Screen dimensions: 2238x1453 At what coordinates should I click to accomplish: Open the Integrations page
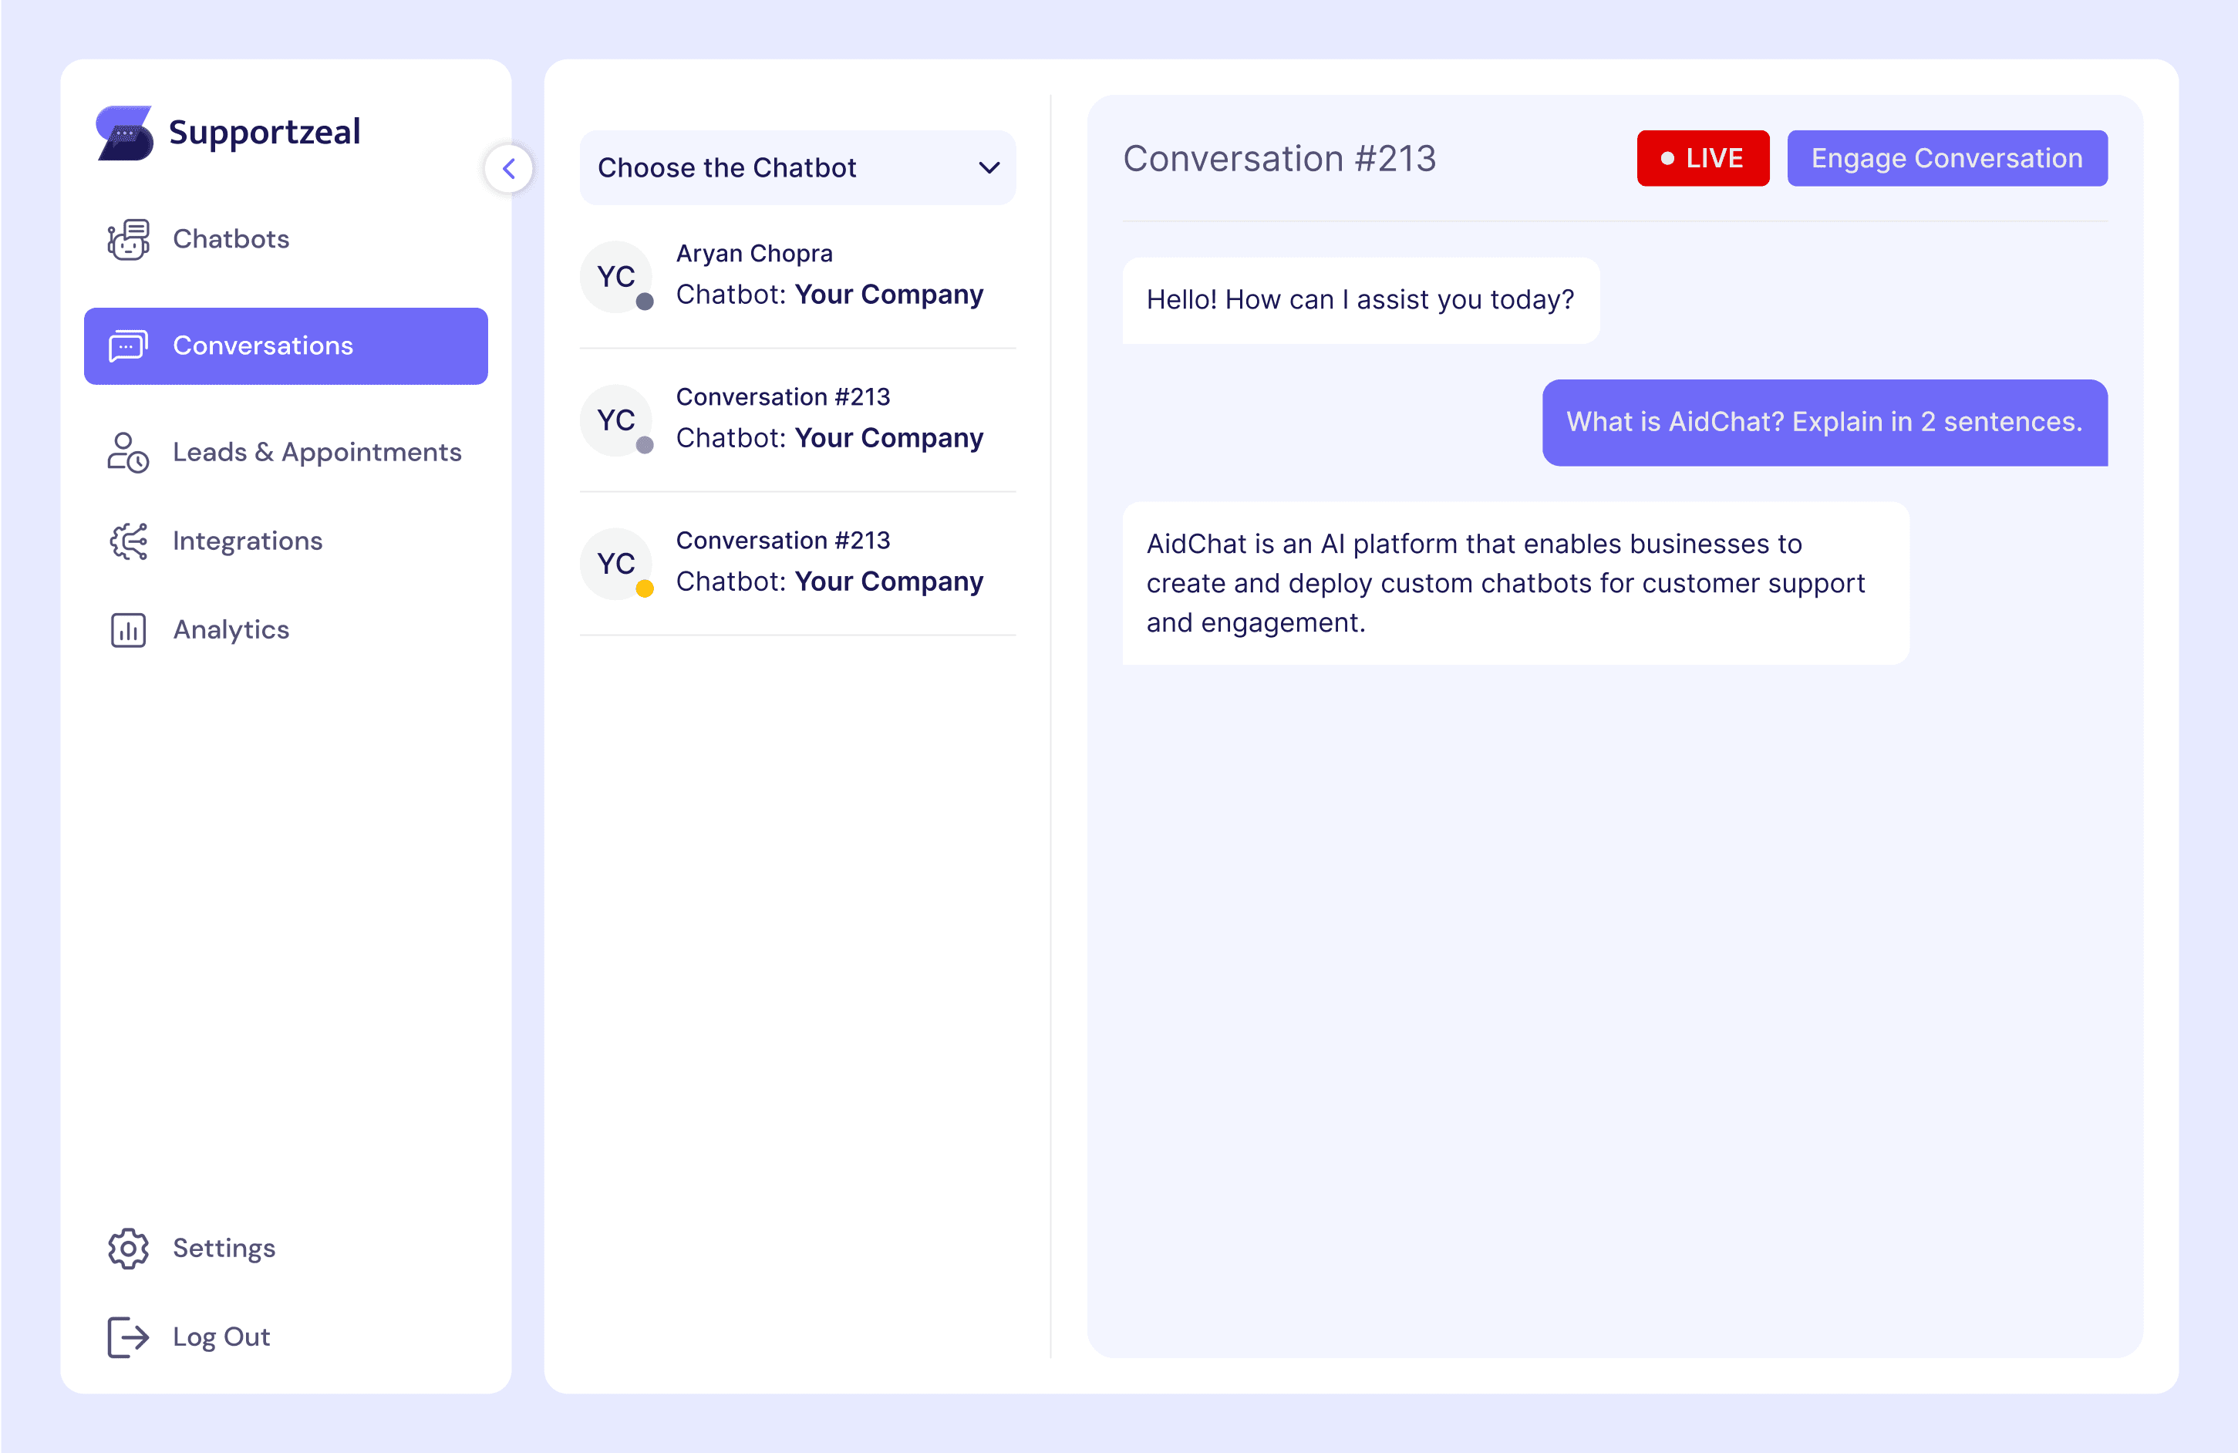[248, 541]
